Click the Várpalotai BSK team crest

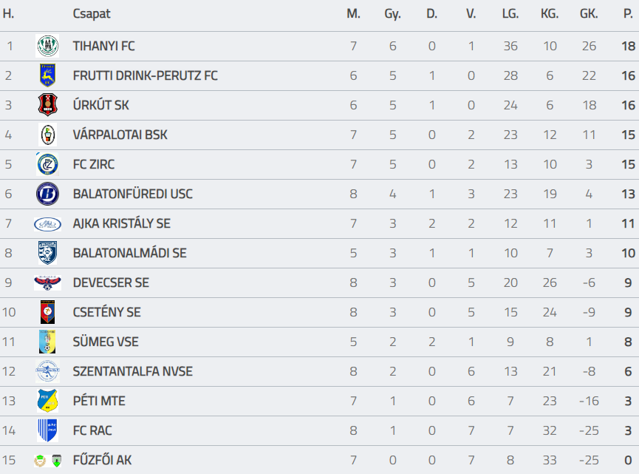coord(47,135)
